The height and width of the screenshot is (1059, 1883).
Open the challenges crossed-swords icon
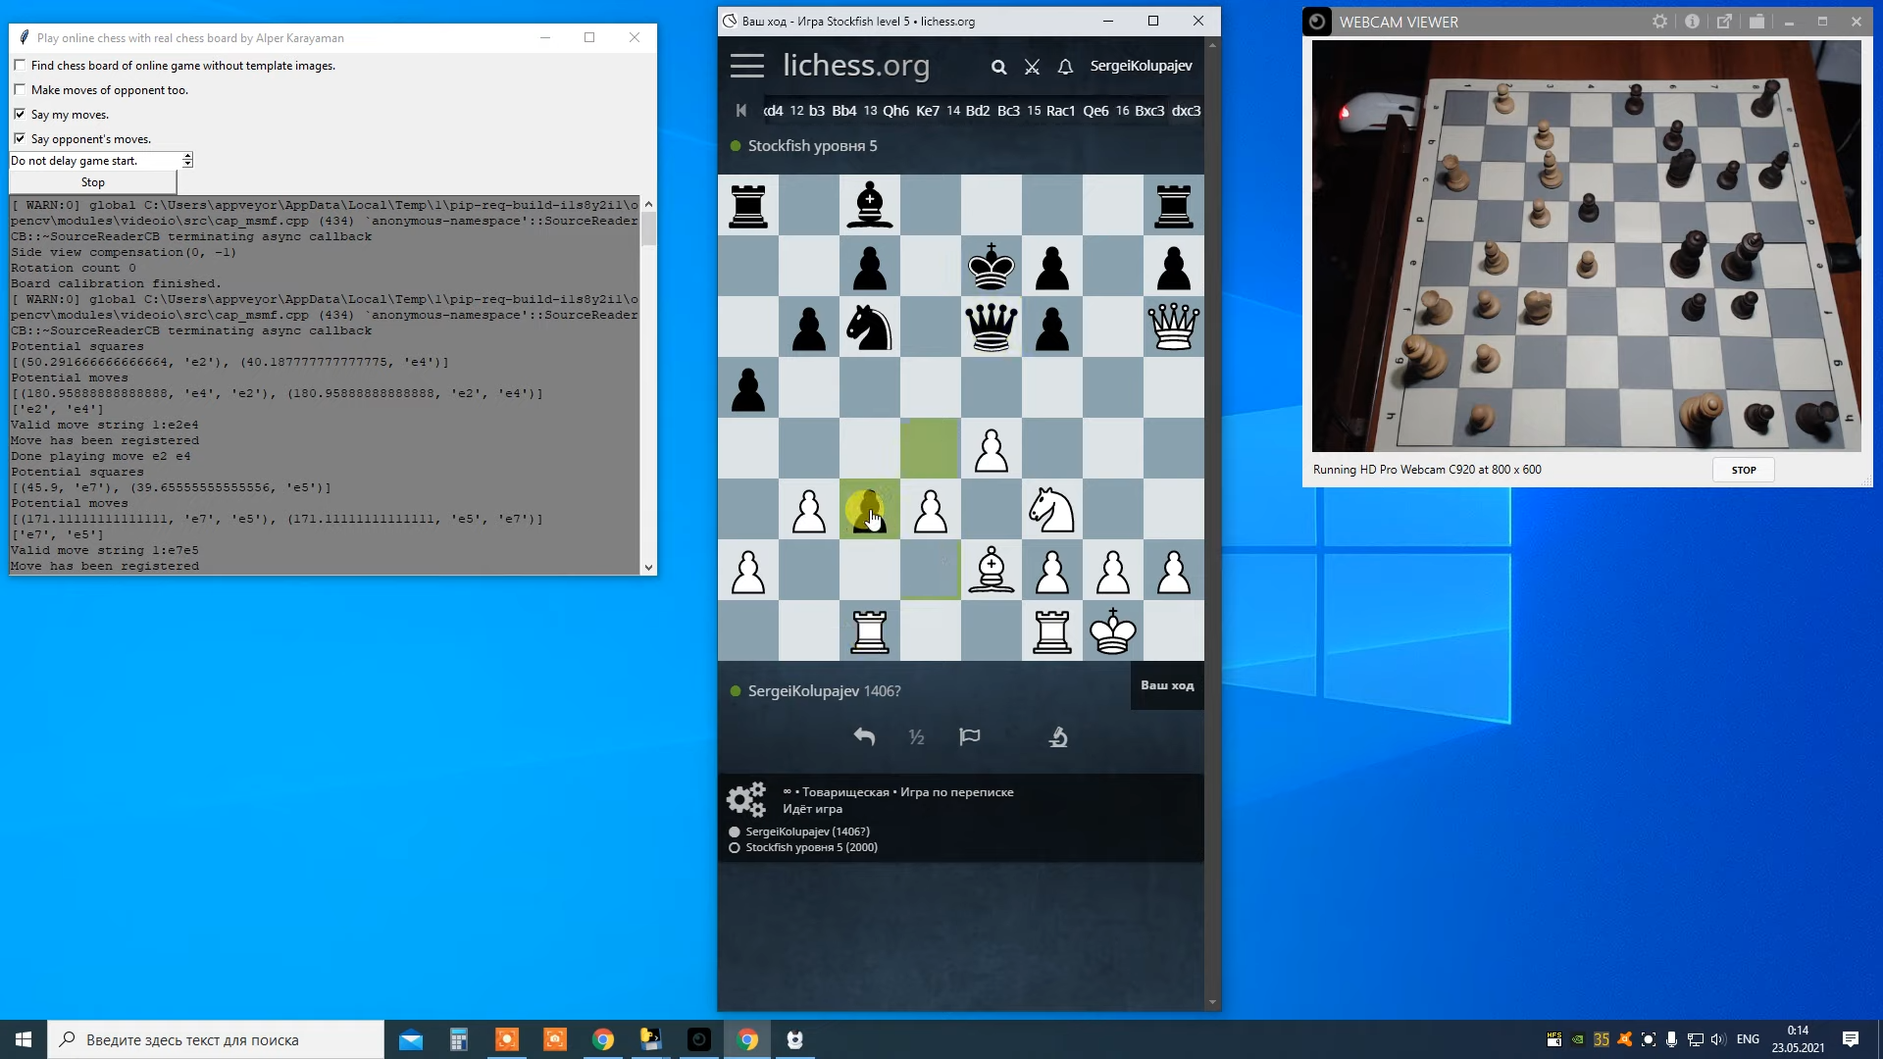point(1032,67)
